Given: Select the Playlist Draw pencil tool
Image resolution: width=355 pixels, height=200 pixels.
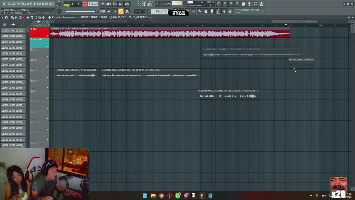Looking at the screenshot, I should click(x=12, y=17).
